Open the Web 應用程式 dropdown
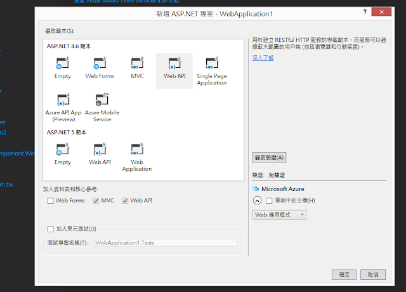This screenshot has width=406, height=292. coord(279,215)
